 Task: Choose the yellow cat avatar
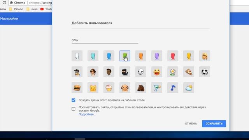pyautogui.click(x=93, y=88)
